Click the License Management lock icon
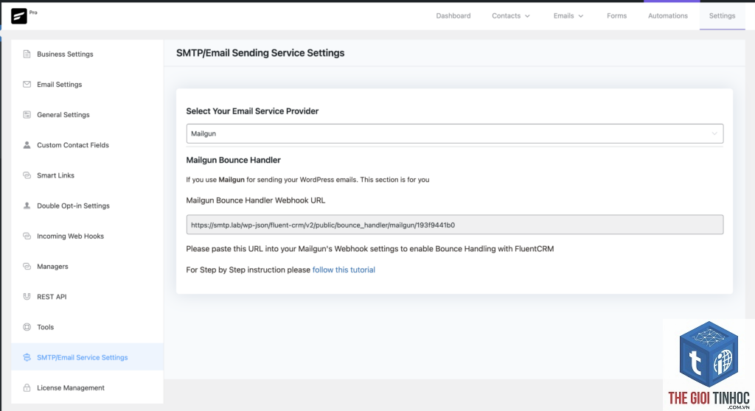This screenshot has height=411, width=755. click(27, 387)
